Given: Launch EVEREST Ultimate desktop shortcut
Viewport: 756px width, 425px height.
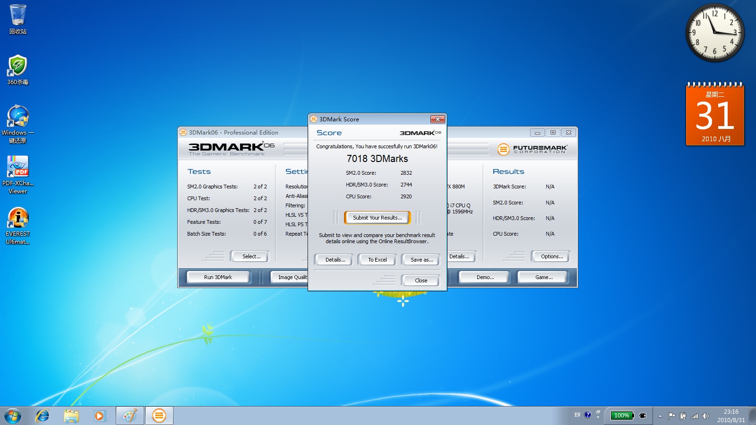Looking at the screenshot, I should coord(18,226).
